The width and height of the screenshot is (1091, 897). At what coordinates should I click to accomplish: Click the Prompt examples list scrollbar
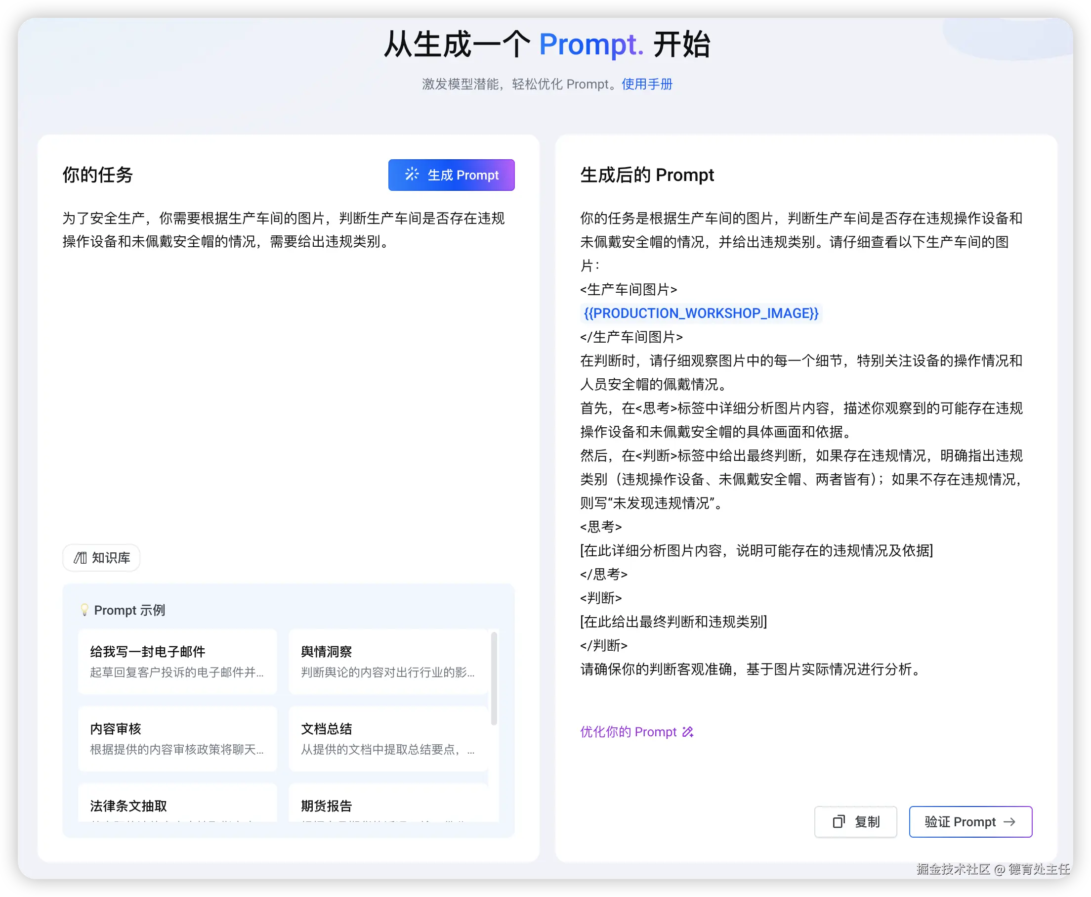click(x=494, y=678)
